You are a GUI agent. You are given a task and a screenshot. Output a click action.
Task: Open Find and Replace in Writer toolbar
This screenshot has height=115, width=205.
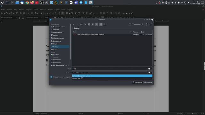(x=56, y=13)
